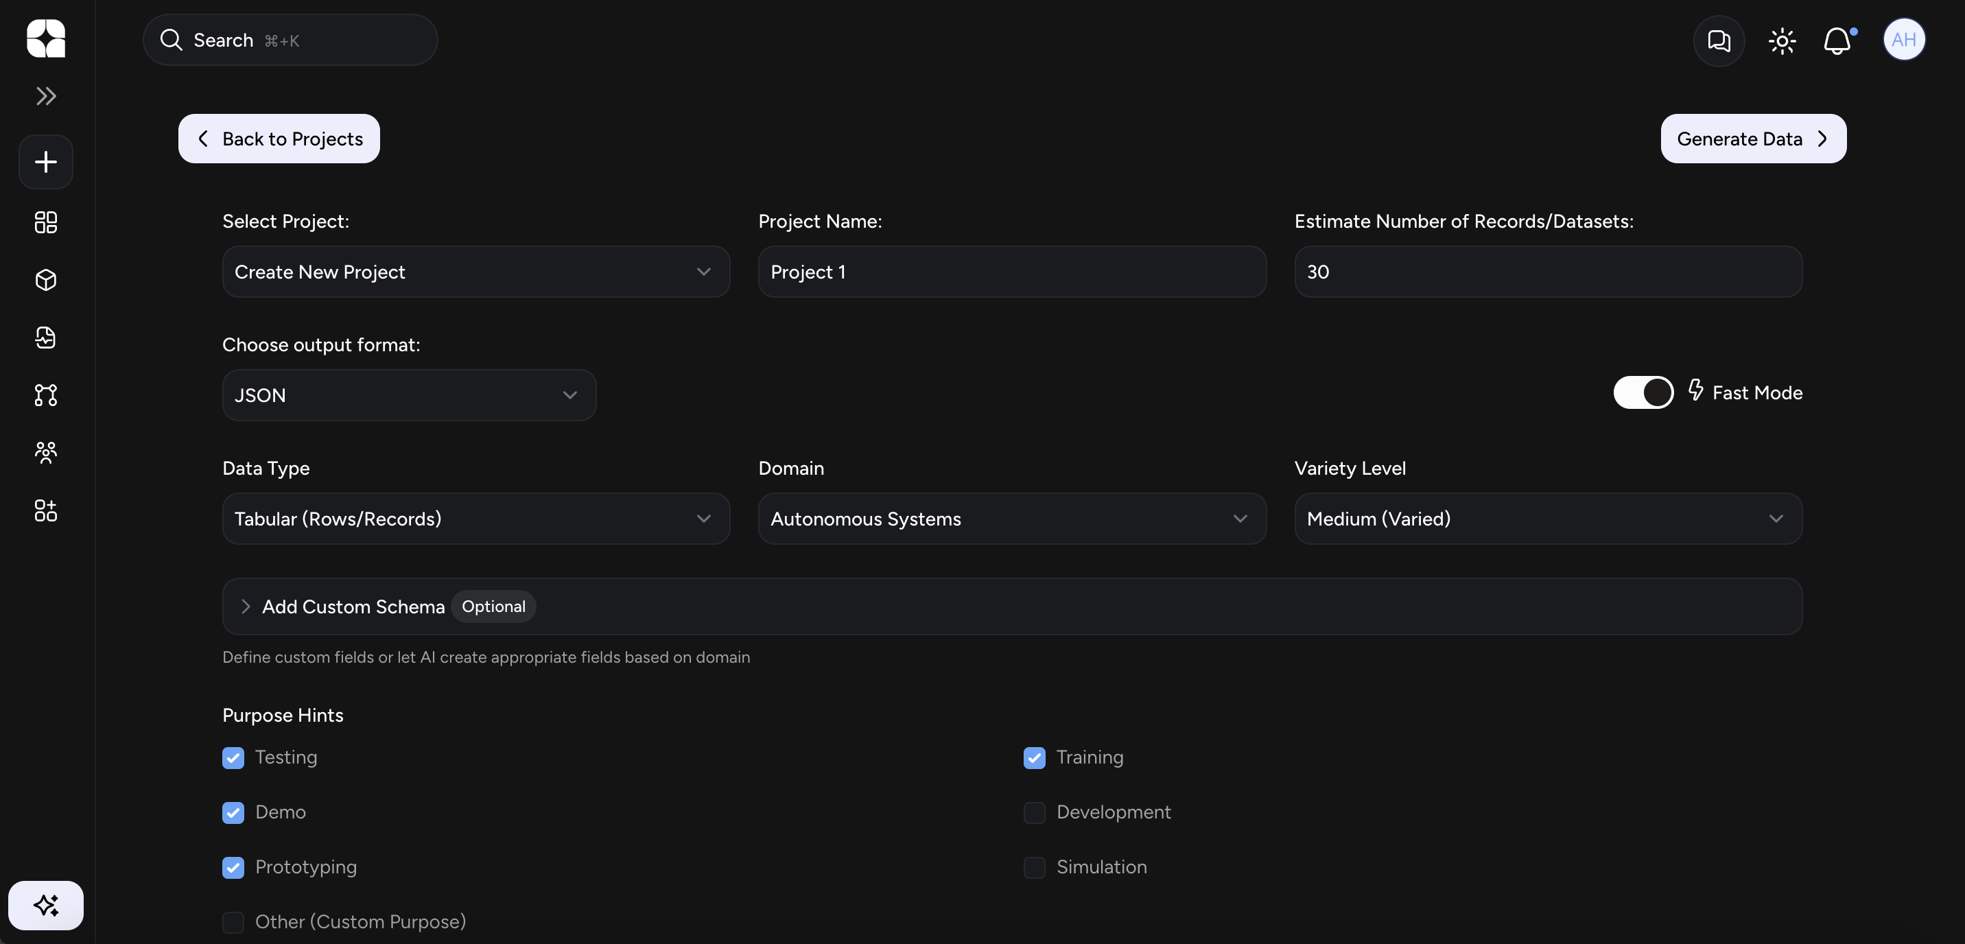Click the nodes graph icon in sidebar
This screenshot has height=944, width=1965.
click(45, 395)
